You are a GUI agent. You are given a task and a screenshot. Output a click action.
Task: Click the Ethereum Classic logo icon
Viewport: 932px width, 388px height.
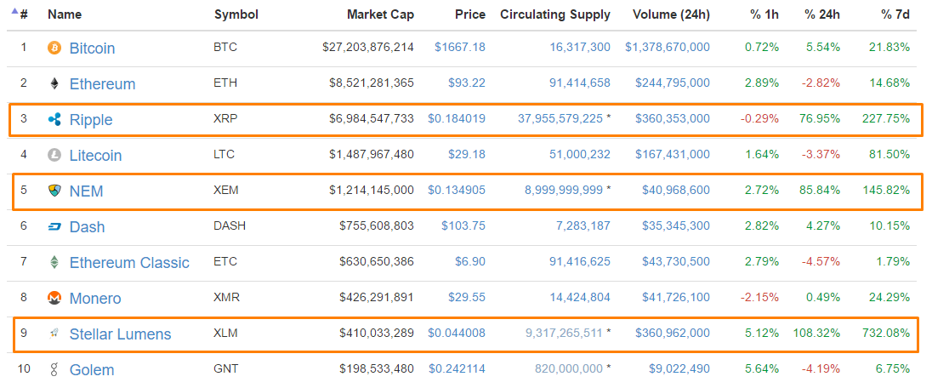click(x=54, y=262)
